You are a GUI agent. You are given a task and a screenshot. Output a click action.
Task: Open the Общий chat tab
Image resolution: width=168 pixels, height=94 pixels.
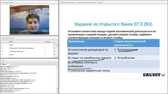point(4,64)
